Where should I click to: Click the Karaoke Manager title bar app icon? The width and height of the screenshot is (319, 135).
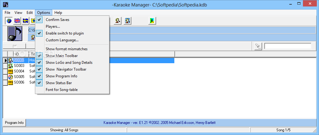pyautogui.click(x=6, y=4)
